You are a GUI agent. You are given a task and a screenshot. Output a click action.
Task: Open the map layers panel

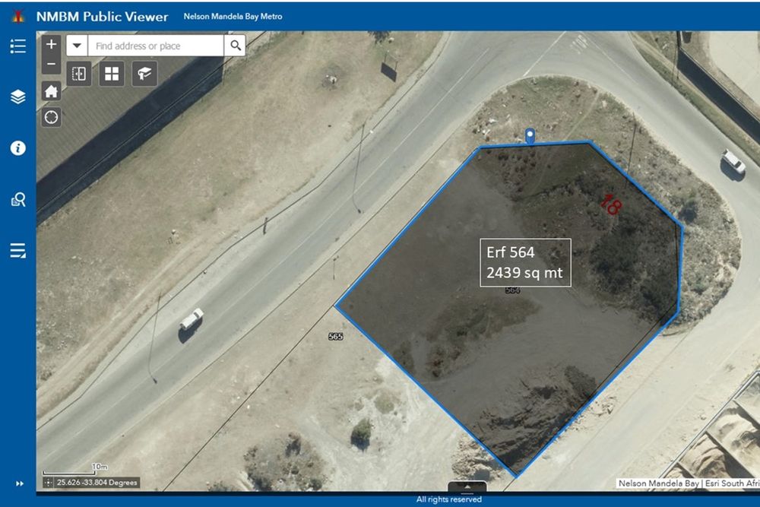17,97
